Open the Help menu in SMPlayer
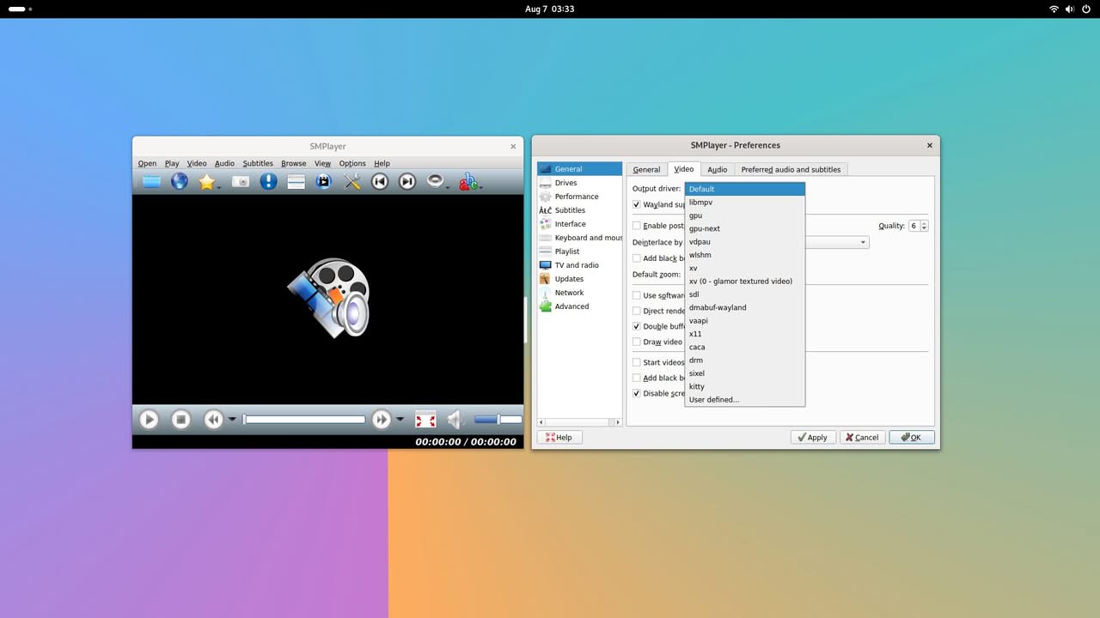Image resolution: width=1100 pixels, height=618 pixels. tap(382, 163)
